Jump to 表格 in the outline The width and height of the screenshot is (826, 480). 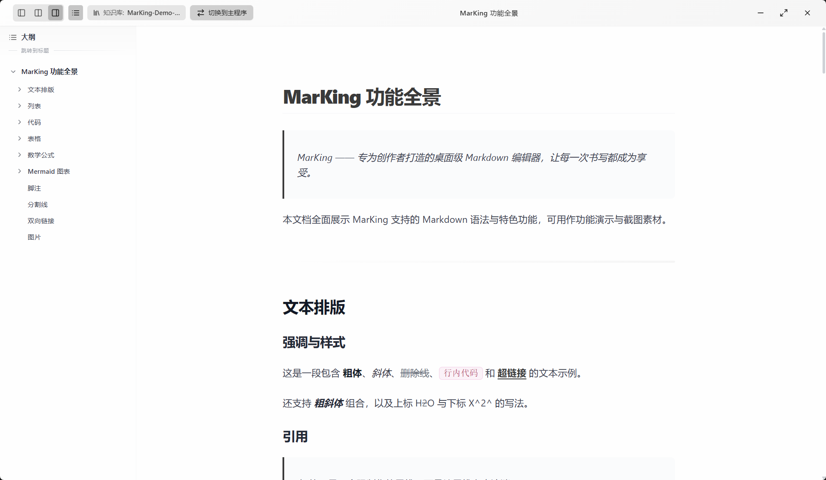pyautogui.click(x=34, y=139)
